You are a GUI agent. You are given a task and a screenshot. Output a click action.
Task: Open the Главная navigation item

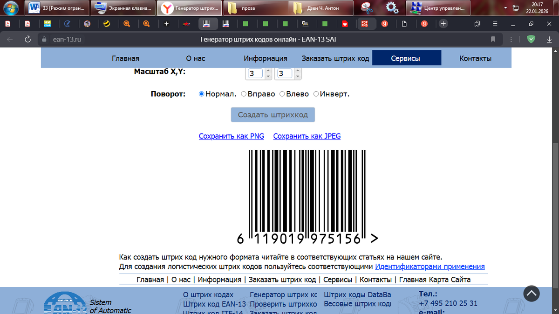coord(125,58)
